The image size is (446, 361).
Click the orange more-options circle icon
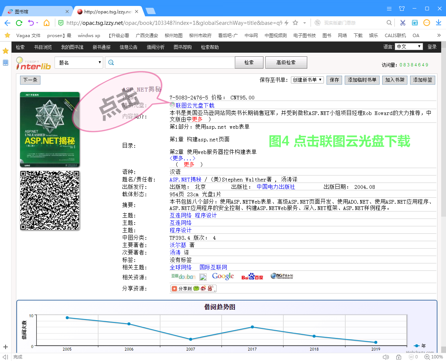click(427, 23)
